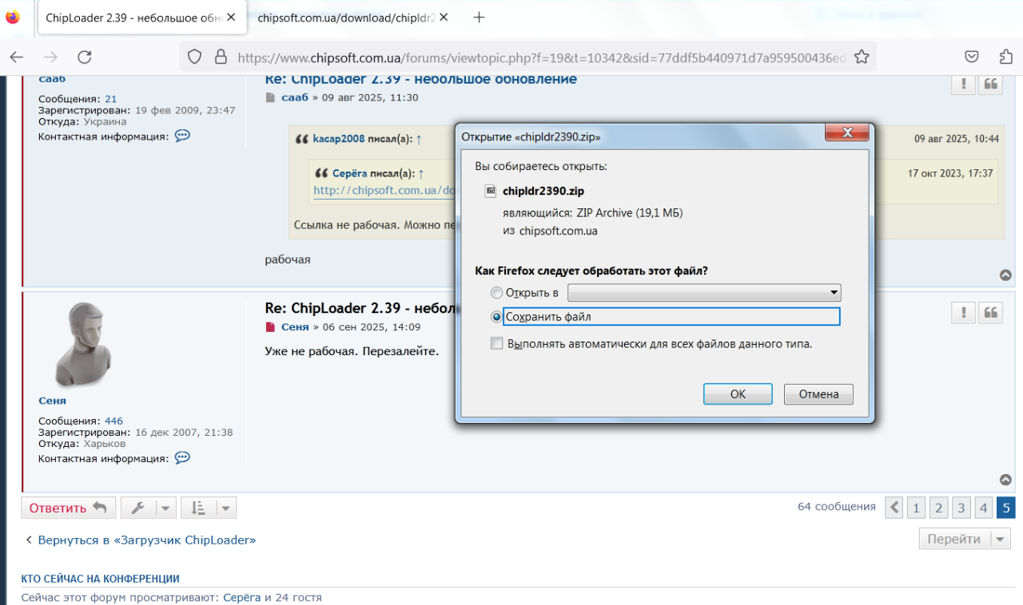The height and width of the screenshot is (605, 1023).
Task: Select the 'Открыть в' radio button
Action: pyautogui.click(x=497, y=293)
